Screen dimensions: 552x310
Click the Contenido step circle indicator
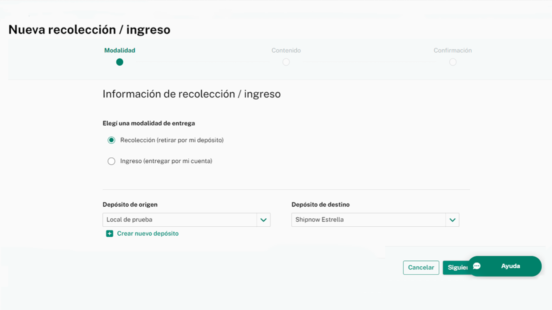tap(286, 62)
